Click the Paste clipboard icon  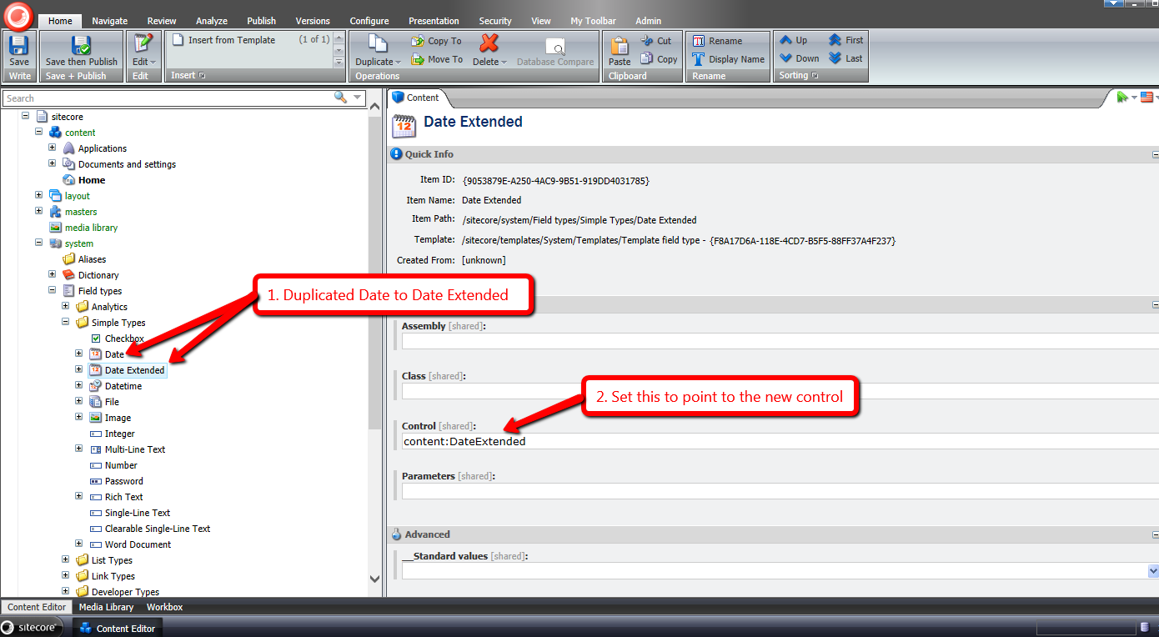[x=620, y=46]
